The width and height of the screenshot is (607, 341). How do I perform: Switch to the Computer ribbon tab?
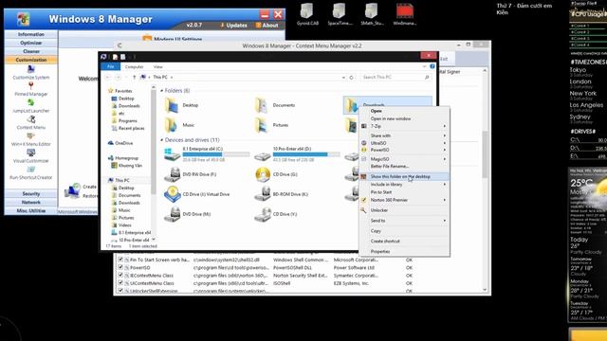[x=134, y=66]
